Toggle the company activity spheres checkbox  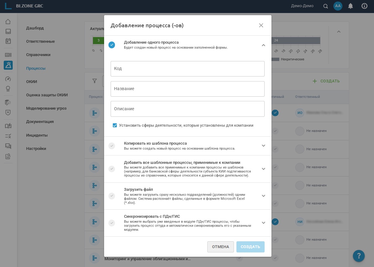[115, 125]
